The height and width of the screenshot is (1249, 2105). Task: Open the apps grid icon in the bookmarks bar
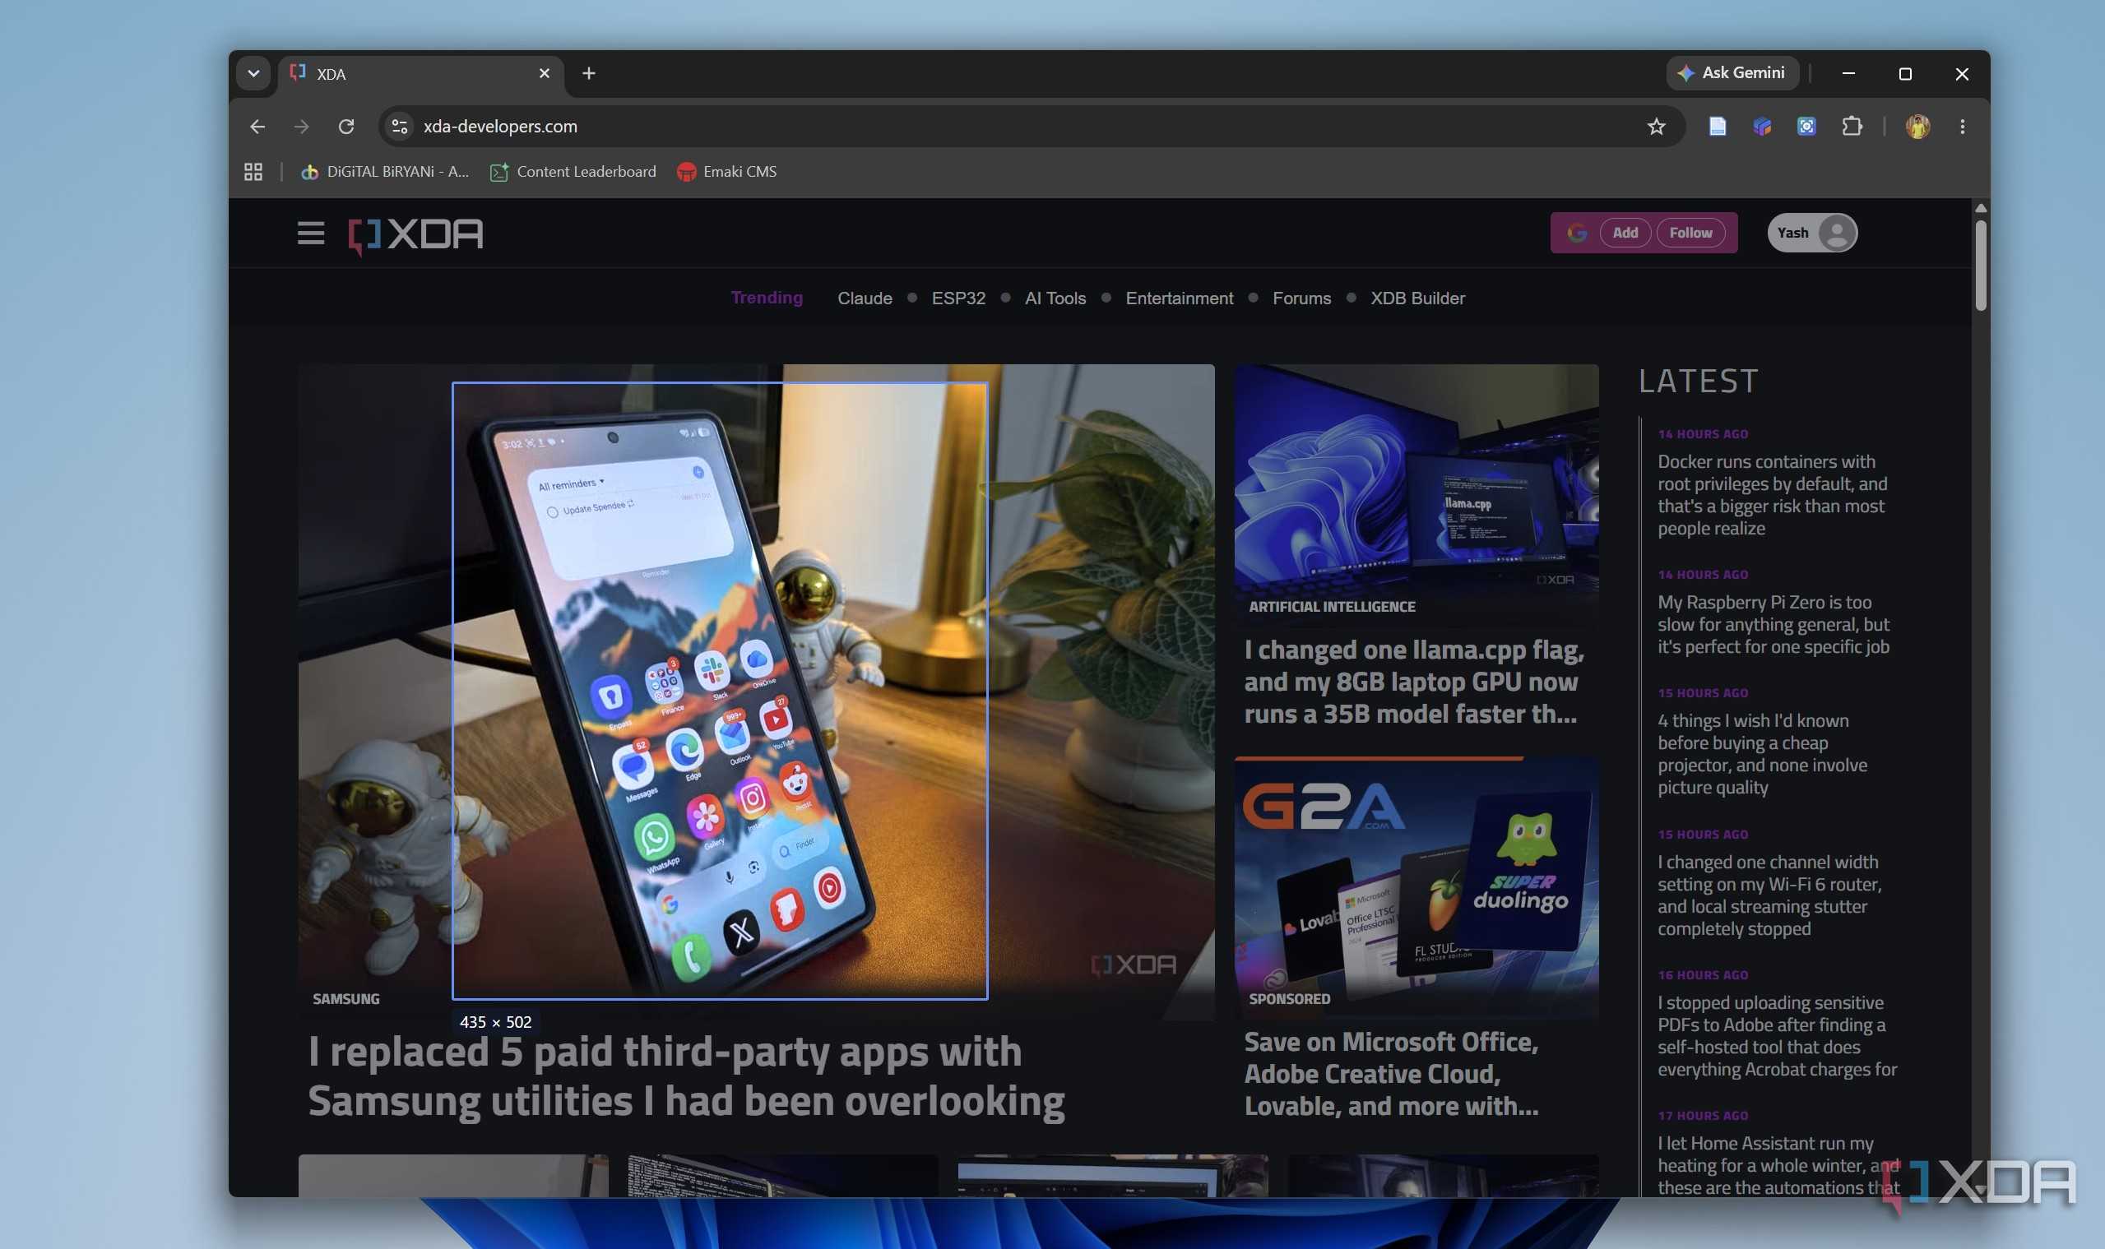coord(253,172)
